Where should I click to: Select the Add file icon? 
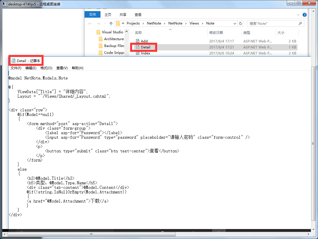138,41
